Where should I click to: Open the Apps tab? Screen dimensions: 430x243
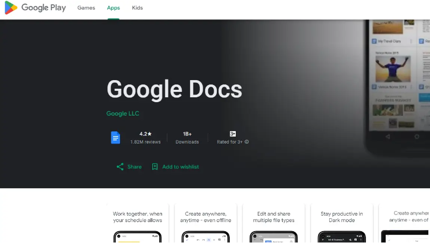tap(114, 8)
